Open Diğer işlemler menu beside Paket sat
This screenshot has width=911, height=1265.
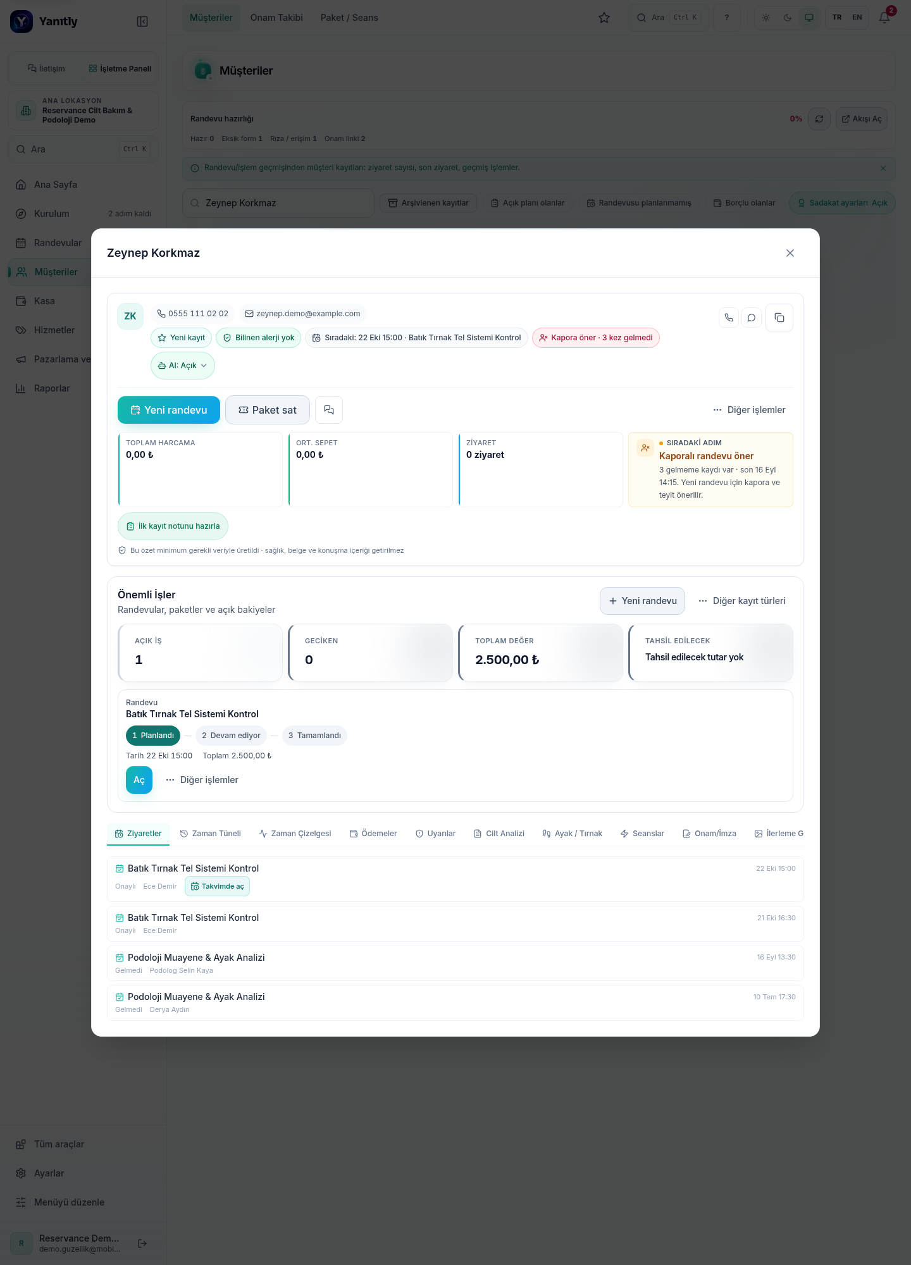point(749,410)
